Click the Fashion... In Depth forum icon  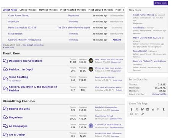tap(5, 69)
